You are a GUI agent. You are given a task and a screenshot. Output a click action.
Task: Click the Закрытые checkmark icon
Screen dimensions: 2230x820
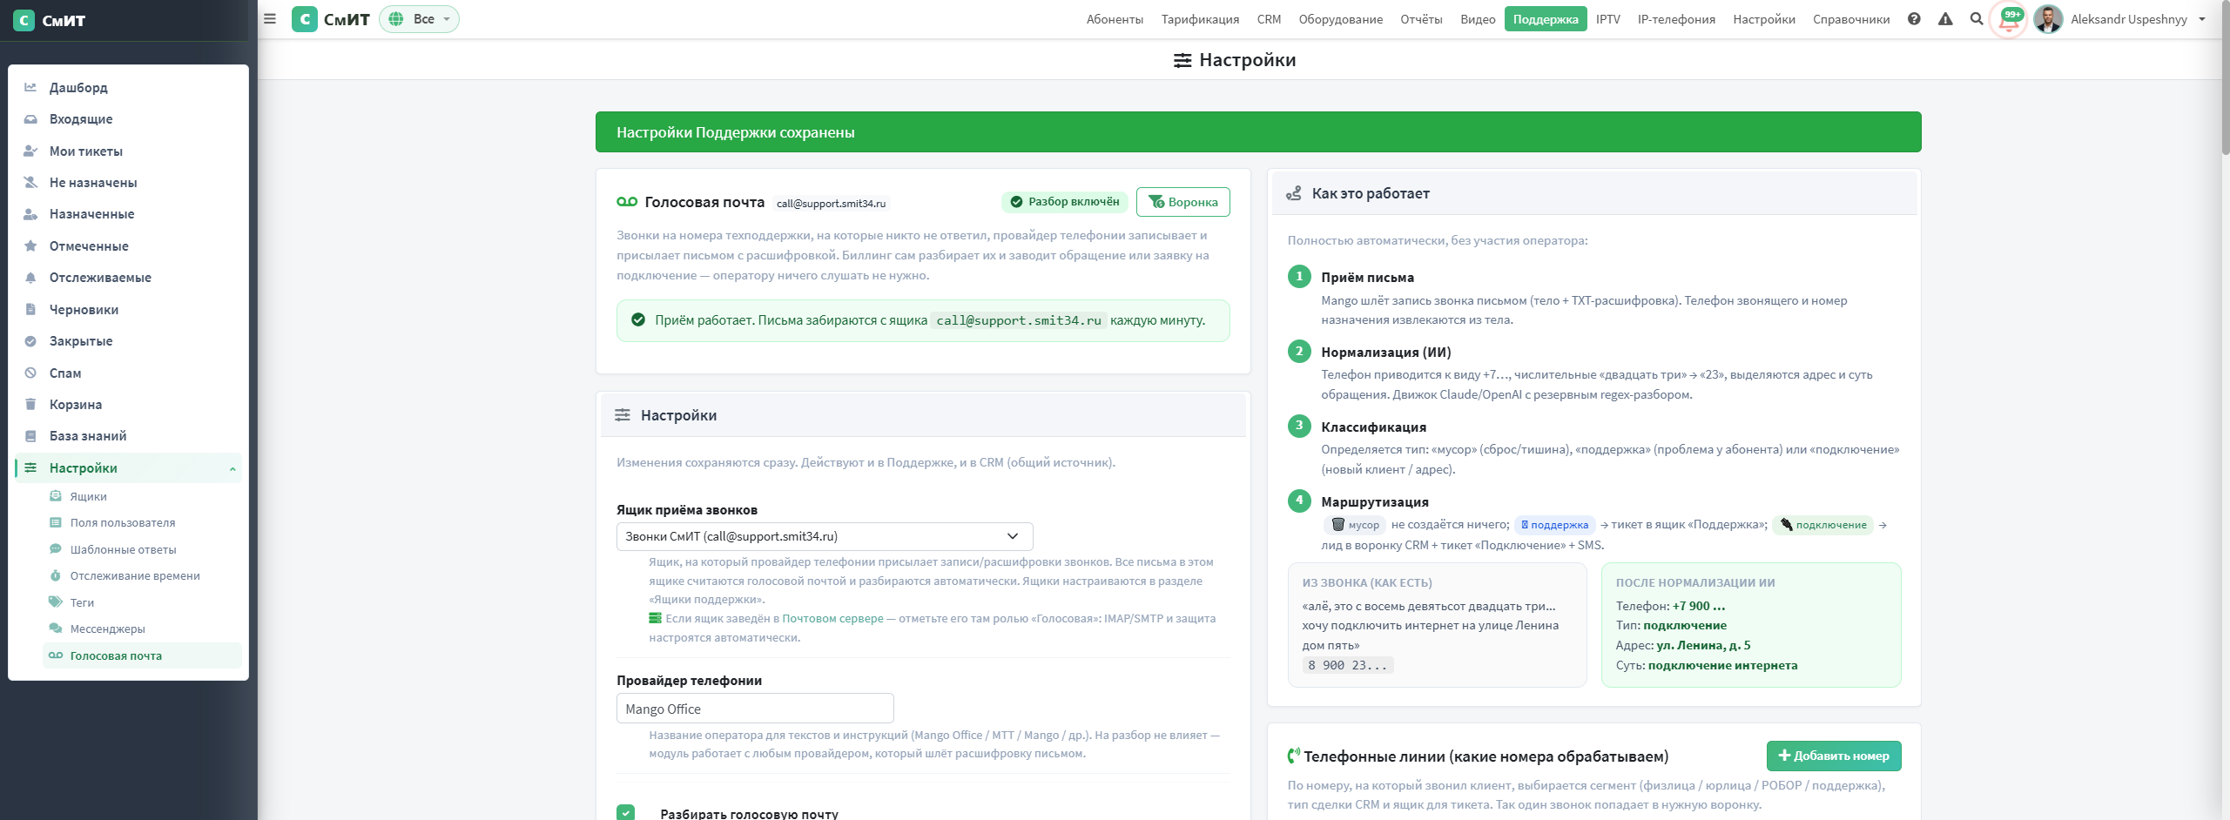pyautogui.click(x=30, y=341)
